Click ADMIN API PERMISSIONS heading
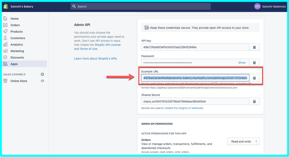Image resolution: width=289 pixels, height=157 pixels. [157, 124]
